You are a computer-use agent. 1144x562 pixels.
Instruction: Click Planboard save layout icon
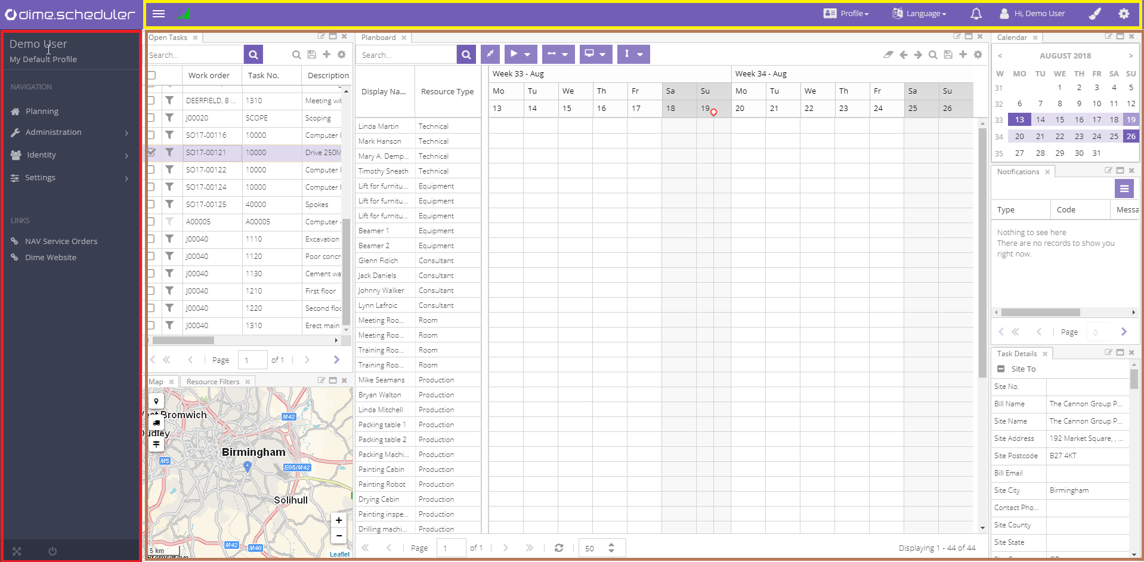pos(948,54)
